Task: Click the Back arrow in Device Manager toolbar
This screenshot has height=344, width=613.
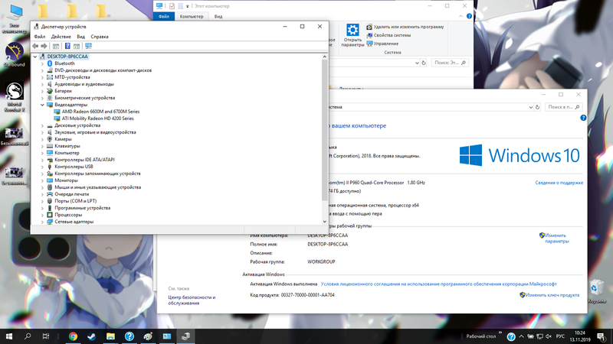Action: 36,46
